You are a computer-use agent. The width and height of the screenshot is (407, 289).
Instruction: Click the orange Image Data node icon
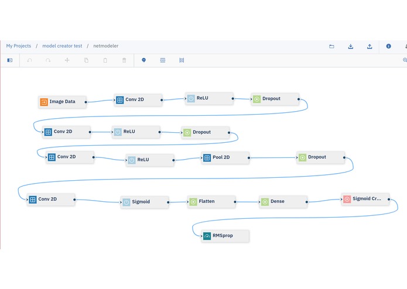(x=44, y=102)
